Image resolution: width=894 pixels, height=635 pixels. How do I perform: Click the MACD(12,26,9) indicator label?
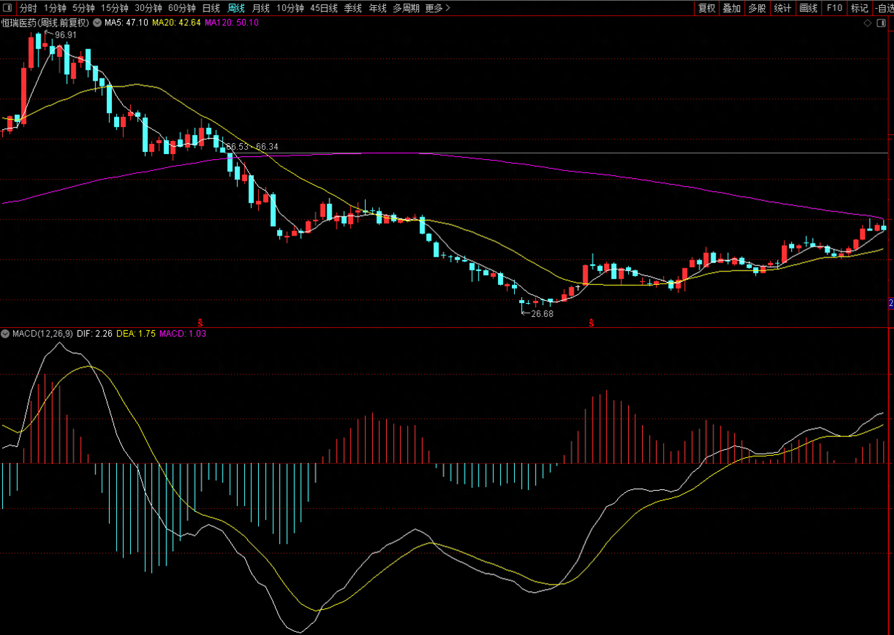43,333
